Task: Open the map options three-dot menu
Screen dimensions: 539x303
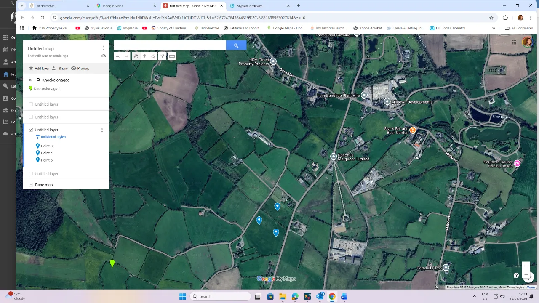Action: point(104,48)
